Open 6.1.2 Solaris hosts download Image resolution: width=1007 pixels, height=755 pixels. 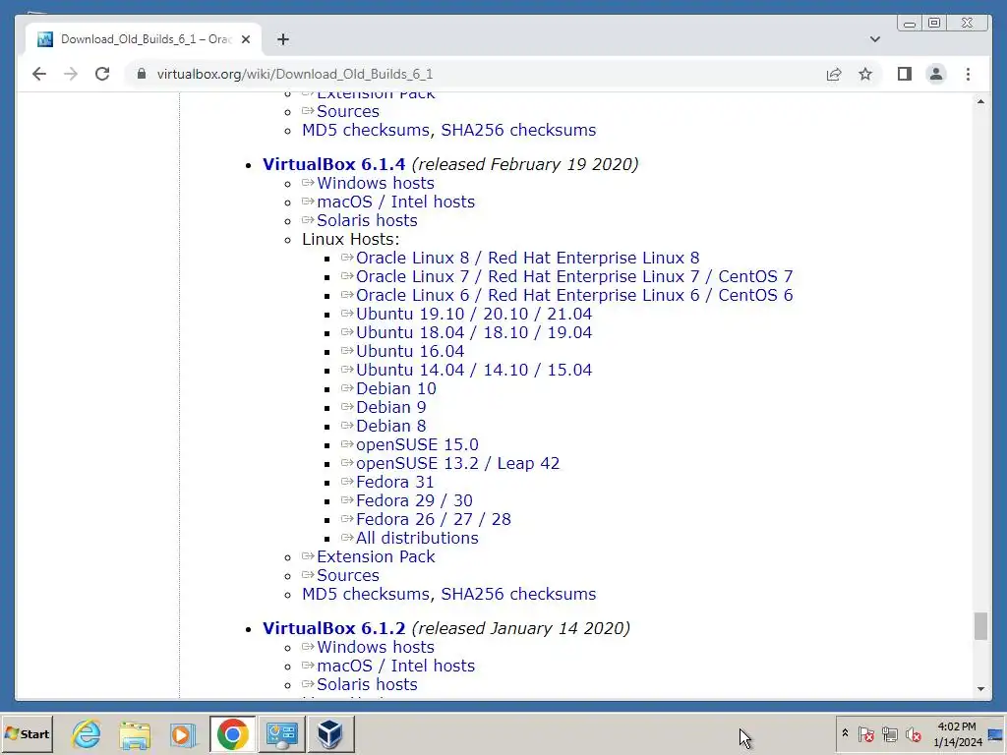tap(367, 684)
